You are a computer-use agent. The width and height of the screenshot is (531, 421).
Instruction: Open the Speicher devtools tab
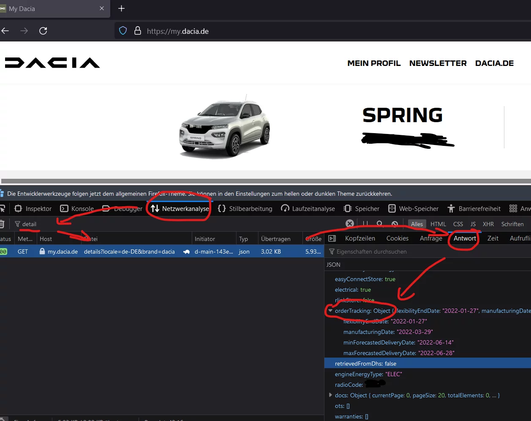point(362,208)
